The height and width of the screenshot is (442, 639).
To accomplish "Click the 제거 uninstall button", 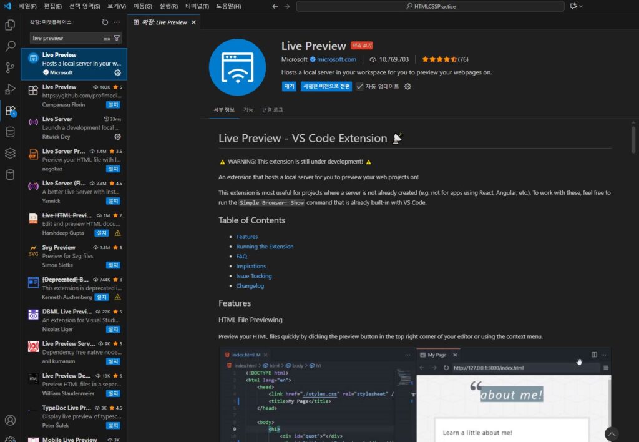I will (289, 87).
